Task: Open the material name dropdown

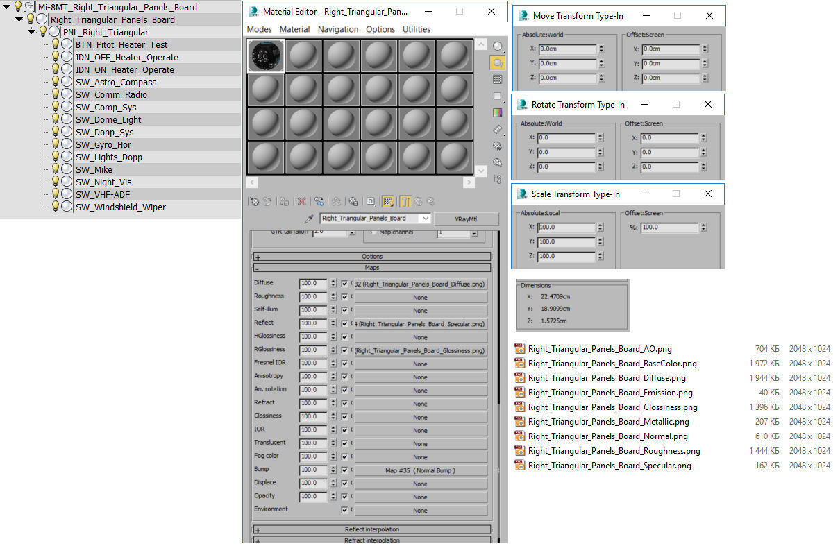Action: click(x=425, y=218)
